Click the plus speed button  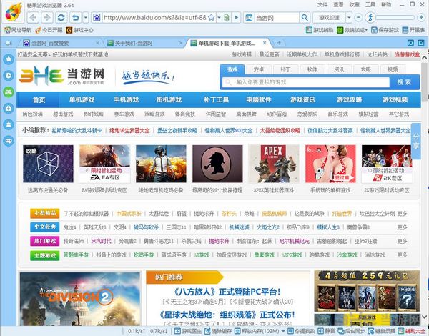(x=421, y=18)
